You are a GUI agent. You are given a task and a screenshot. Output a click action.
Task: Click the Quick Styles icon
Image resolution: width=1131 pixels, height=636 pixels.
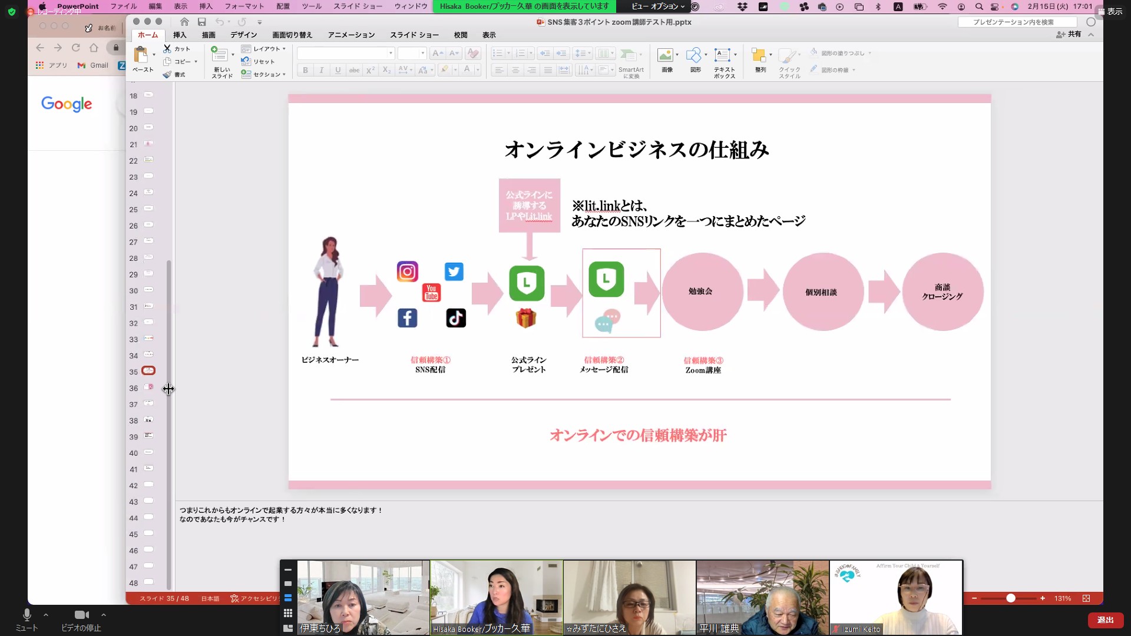788,56
